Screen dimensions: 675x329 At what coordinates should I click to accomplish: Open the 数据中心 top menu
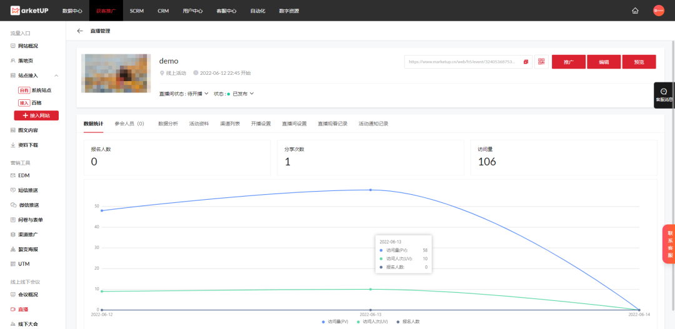[72, 11]
